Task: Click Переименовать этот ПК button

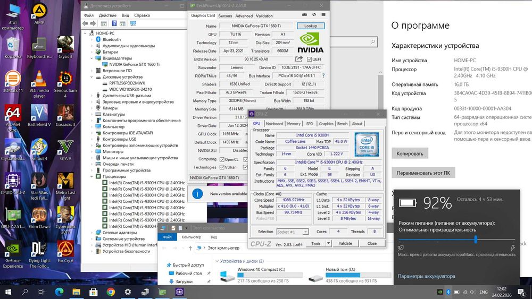Action: (423, 173)
